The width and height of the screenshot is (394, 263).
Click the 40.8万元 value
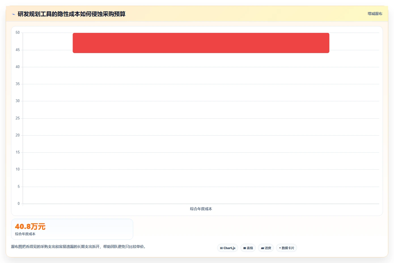pyautogui.click(x=30, y=226)
